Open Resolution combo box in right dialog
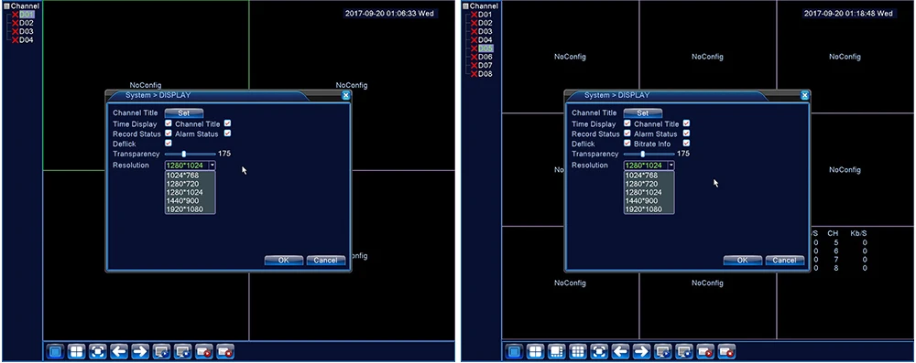 (x=649, y=165)
